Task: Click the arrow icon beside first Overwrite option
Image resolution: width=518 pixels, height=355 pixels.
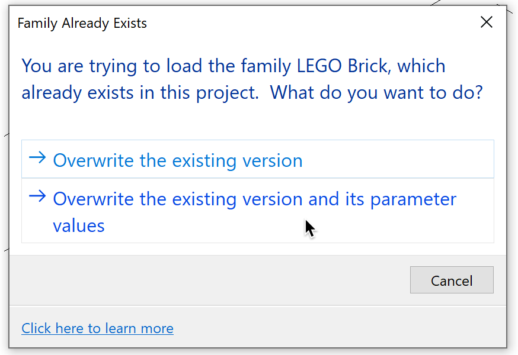Action: [x=37, y=159]
